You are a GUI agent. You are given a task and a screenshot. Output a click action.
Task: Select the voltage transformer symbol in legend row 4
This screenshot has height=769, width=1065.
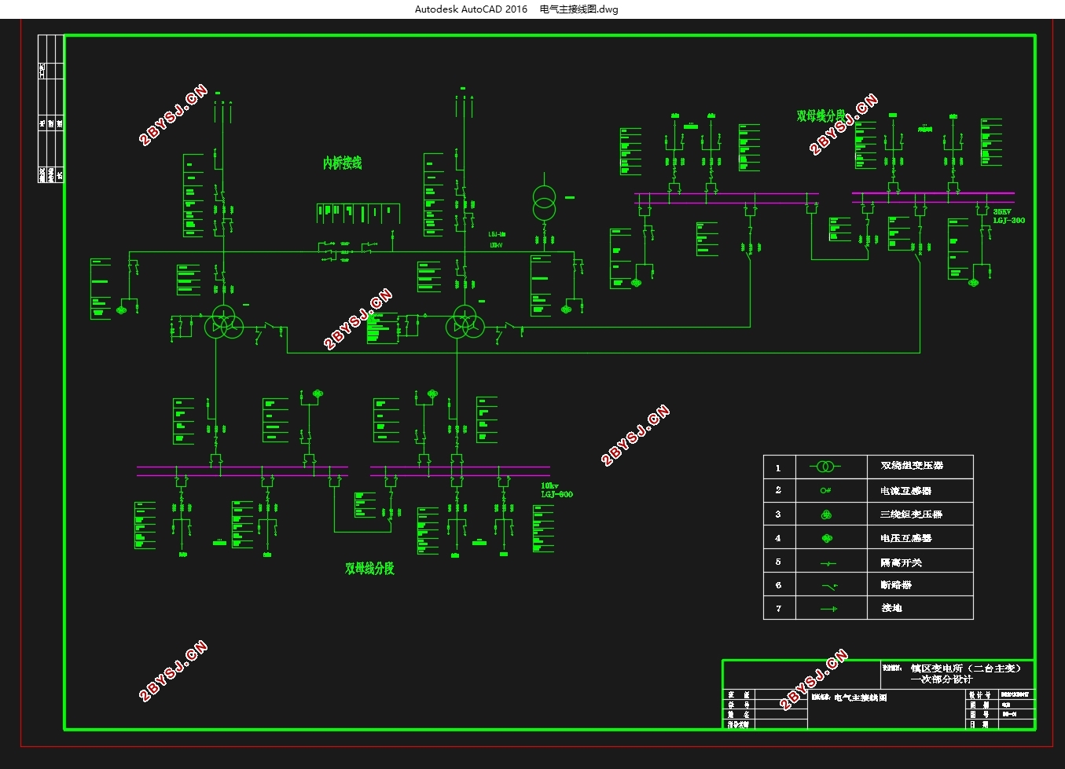click(826, 538)
